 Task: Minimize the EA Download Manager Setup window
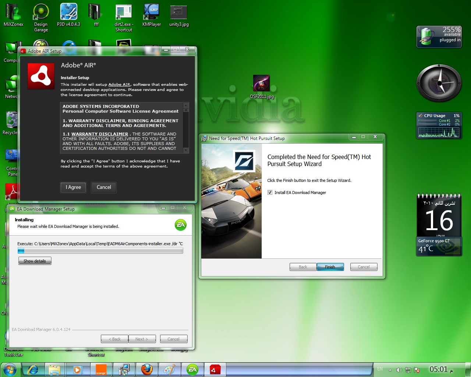[x=163, y=208]
